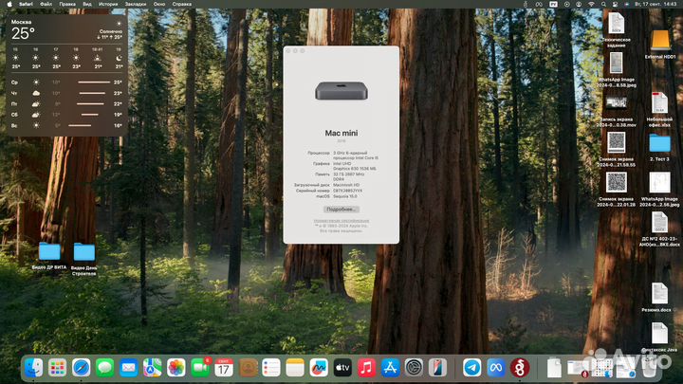
Task: Select the Снимок экрана 22.01.28 file
Action: (616, 190)
